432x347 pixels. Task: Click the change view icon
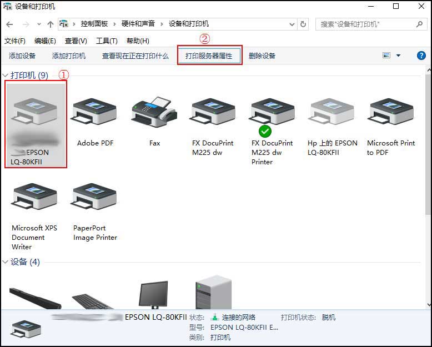(x=386, y=56)
